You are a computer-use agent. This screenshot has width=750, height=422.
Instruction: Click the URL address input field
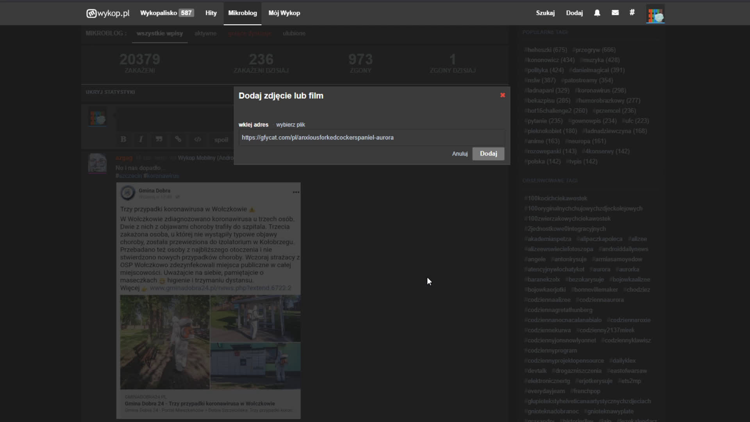[x=372, y=138]
